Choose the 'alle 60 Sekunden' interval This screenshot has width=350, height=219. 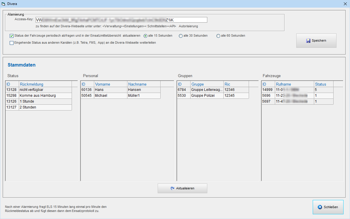pos(218,36)
